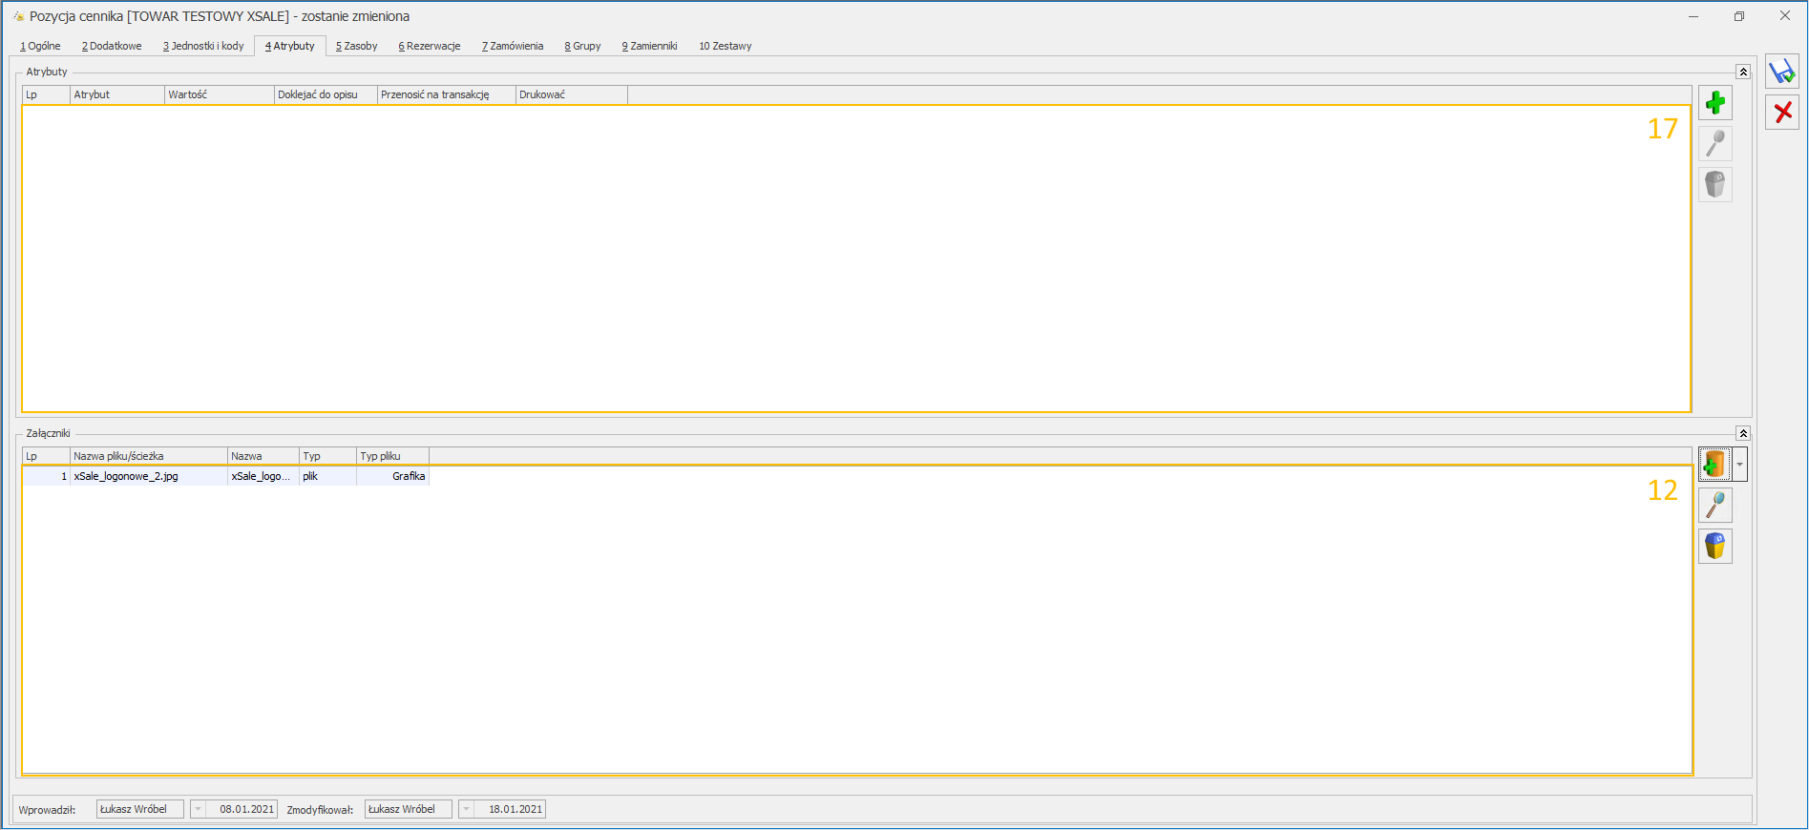The height and width of the screenshot is (830, 1809).
Task: Open the 5 Zasoby tab
Action: coord(356,46)
